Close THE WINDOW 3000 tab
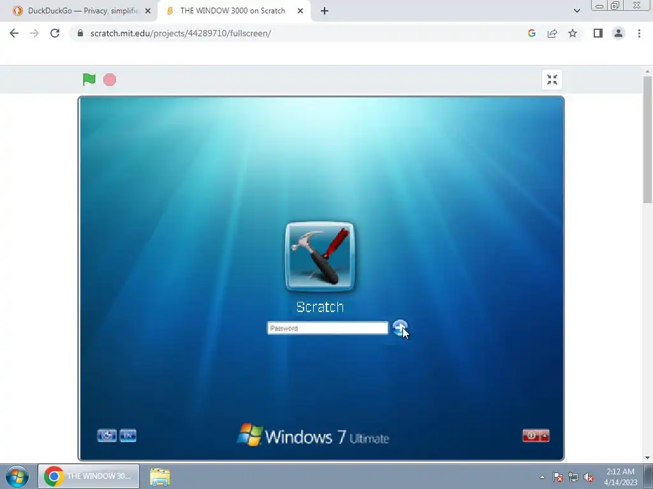This screenshot has height=489, width=653. tap(300, 11)
